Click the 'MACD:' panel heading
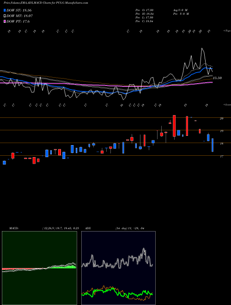The height and width of the screenshot is (305, 231). point(14,228)
